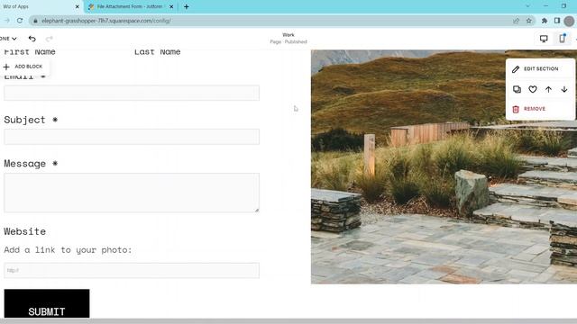577x324 pixels.
Task: Close the File Attachment Form tab
Action: pos(171,6)
